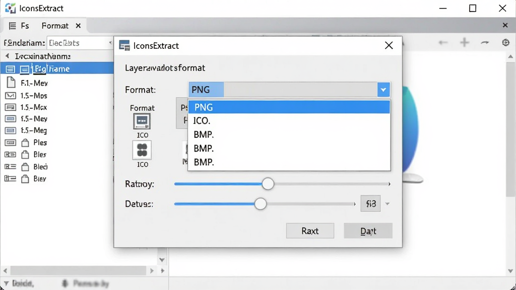Adjust the Ratroy slider handle
Viewport: 516px width, 290px height.
(x=268, y=184)
